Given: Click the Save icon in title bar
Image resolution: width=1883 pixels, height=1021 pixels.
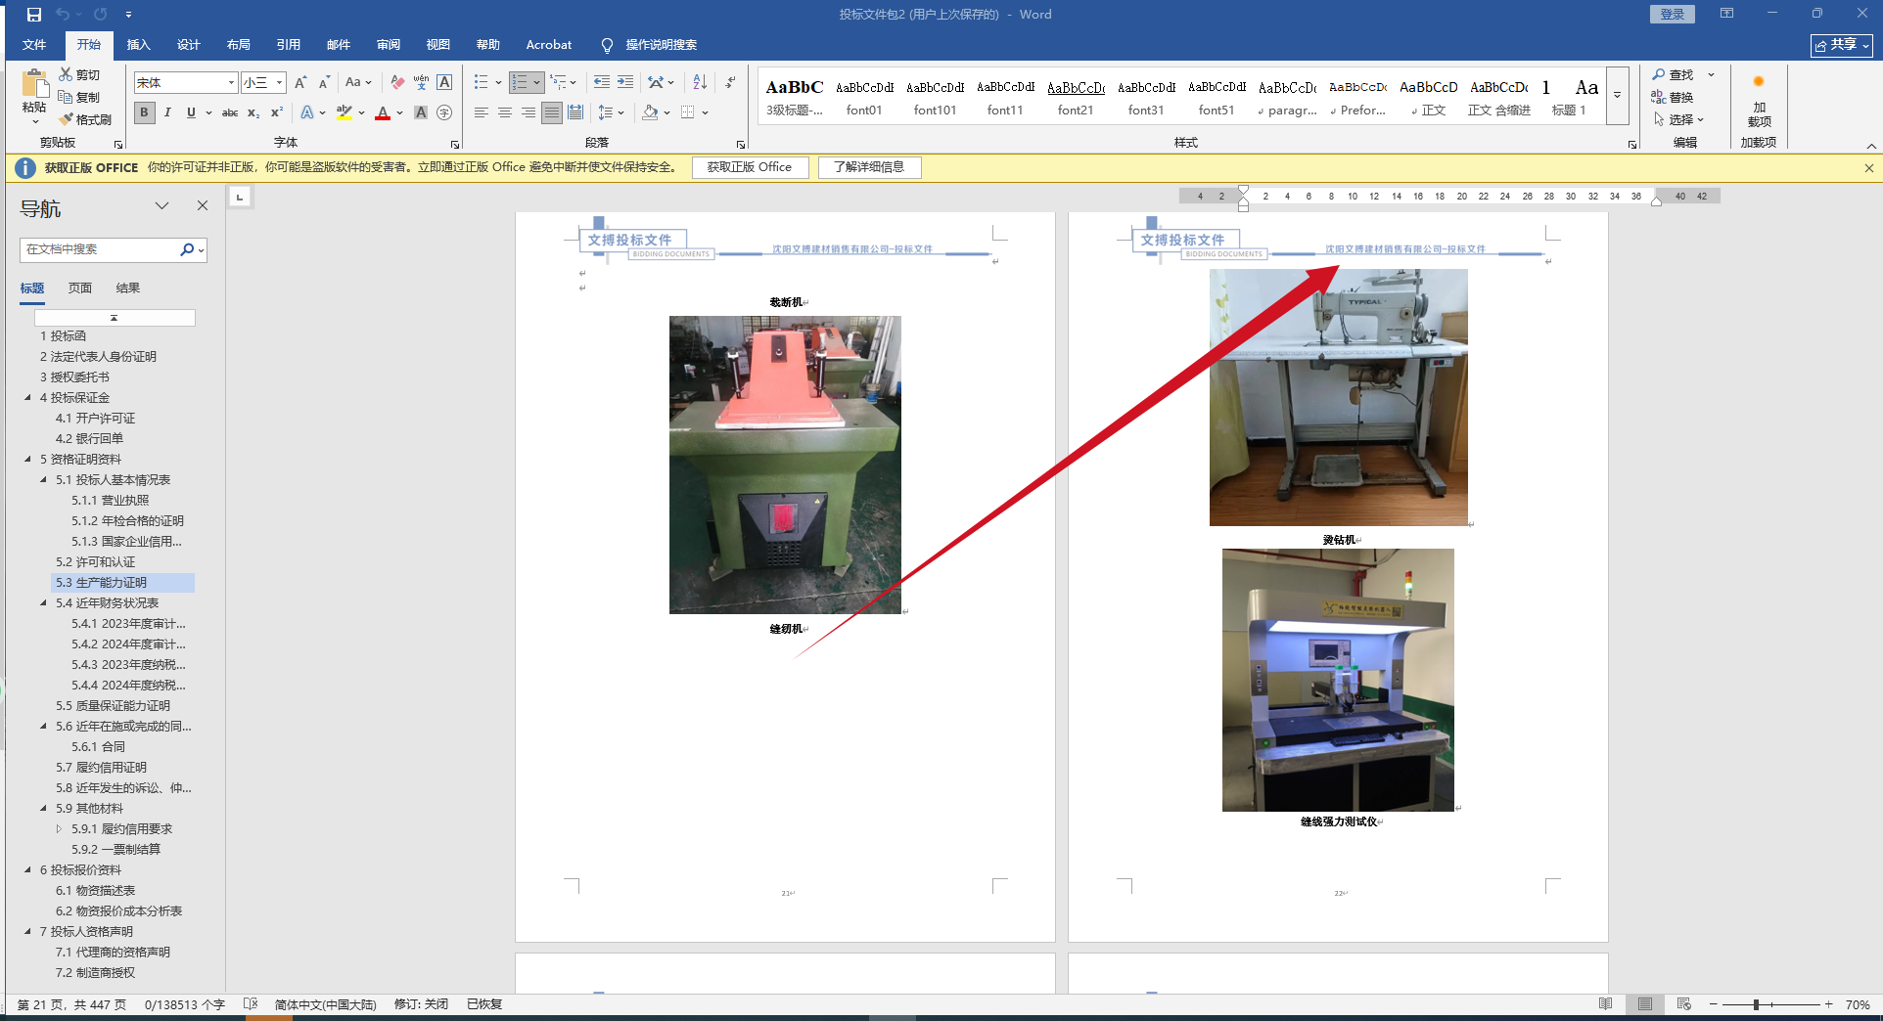Looking at the screenshot, I should [x=34, y=15].
